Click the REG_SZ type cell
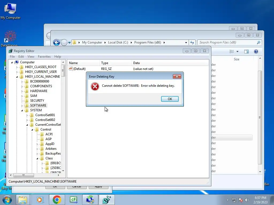 106,69
